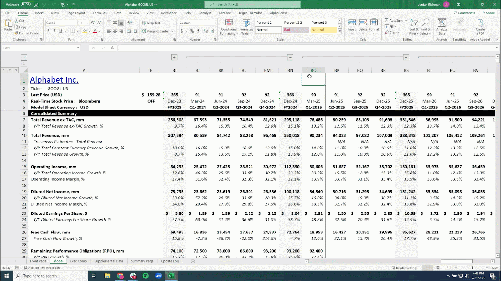This screenshot has height=281, width=501.
Task: Open the Formulas ribbon tab
Action: click(100, 13)
